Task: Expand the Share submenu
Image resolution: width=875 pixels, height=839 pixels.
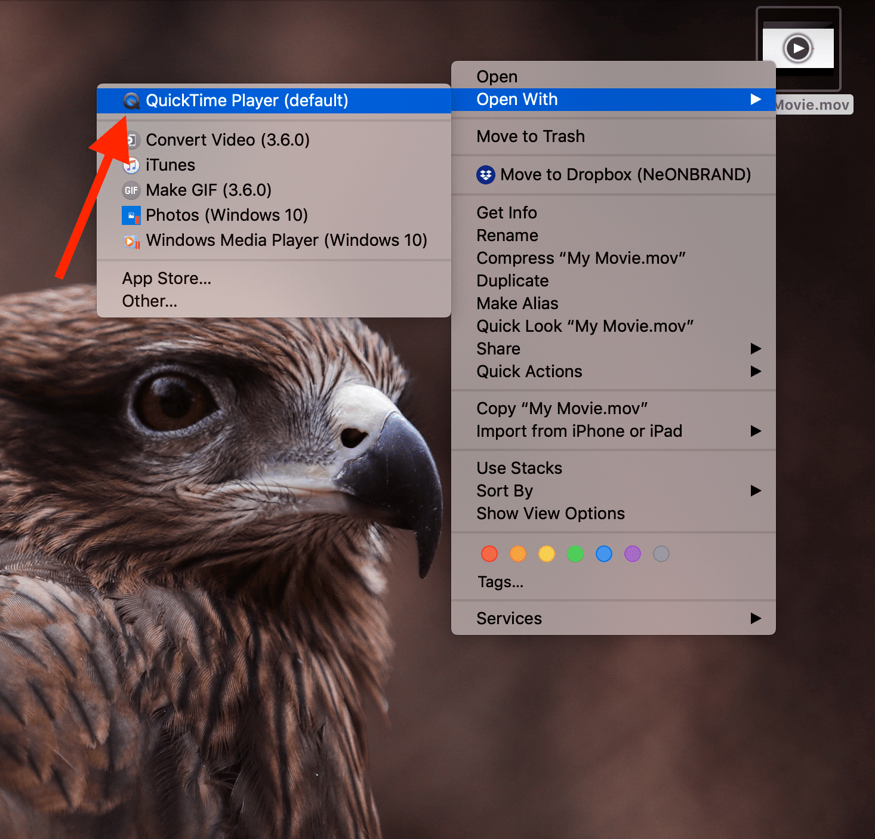Action: 498,348
